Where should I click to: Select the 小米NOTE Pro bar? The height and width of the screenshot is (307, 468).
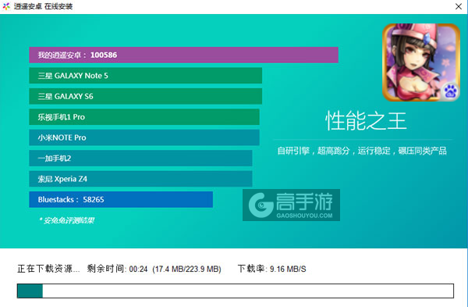point(144,137)
